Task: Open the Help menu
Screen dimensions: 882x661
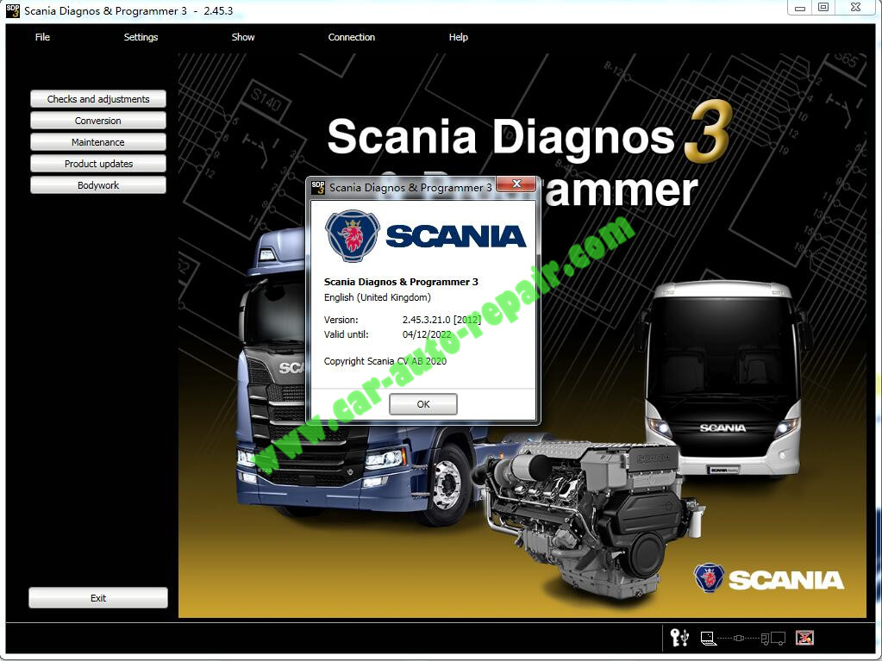Action: click(459, 37)
